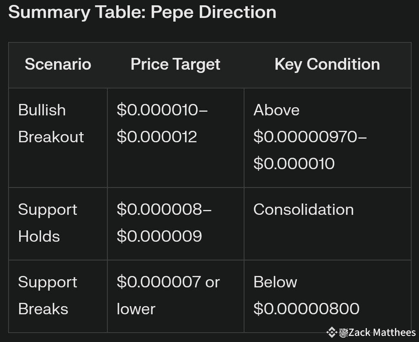Click the Support Holds scenario cell
This screenshot has width=419, height=342.
click(48, 223)
